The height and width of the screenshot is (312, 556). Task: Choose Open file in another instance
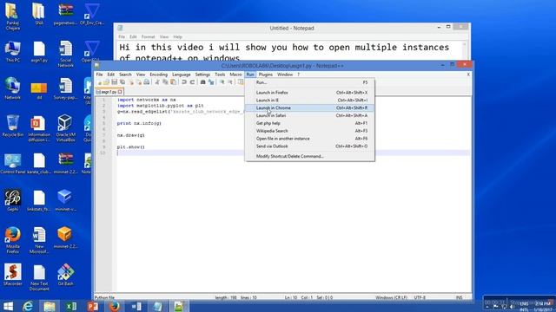[x=309, y=139]
